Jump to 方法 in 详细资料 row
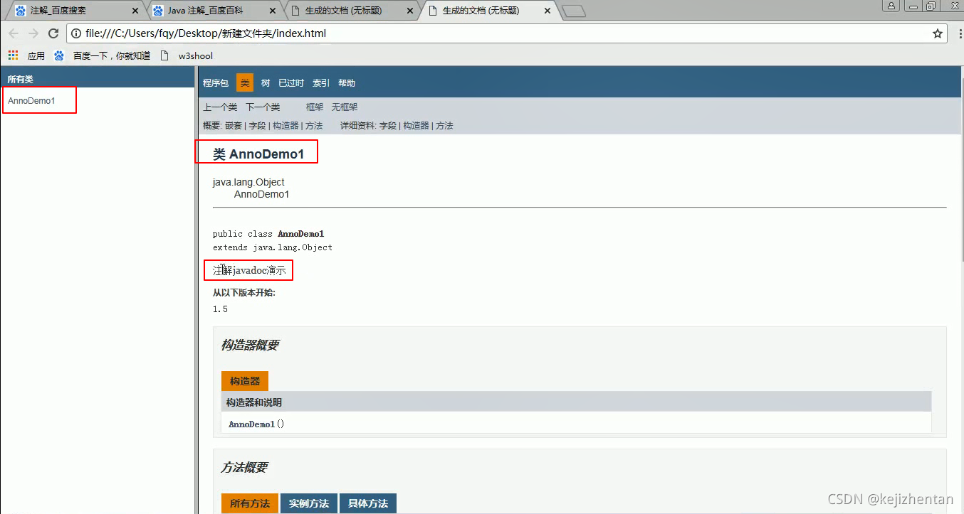The width and height of the screenshot is (964, 514). click(444, 126)
